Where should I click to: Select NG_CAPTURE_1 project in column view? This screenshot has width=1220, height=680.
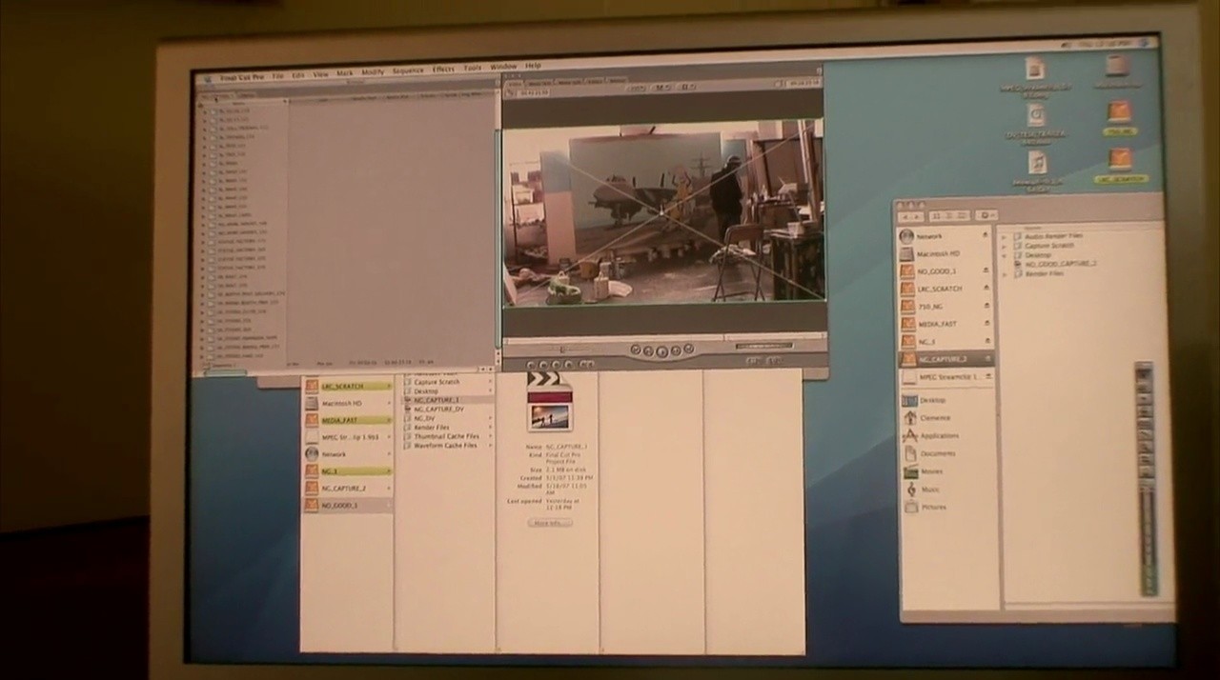[449, 400]
